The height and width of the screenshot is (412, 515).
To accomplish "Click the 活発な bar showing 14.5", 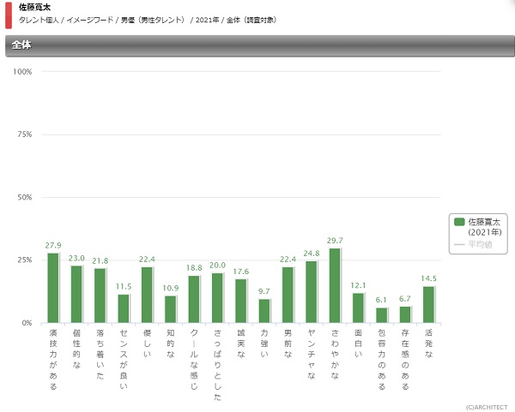I will pos(428,304).
